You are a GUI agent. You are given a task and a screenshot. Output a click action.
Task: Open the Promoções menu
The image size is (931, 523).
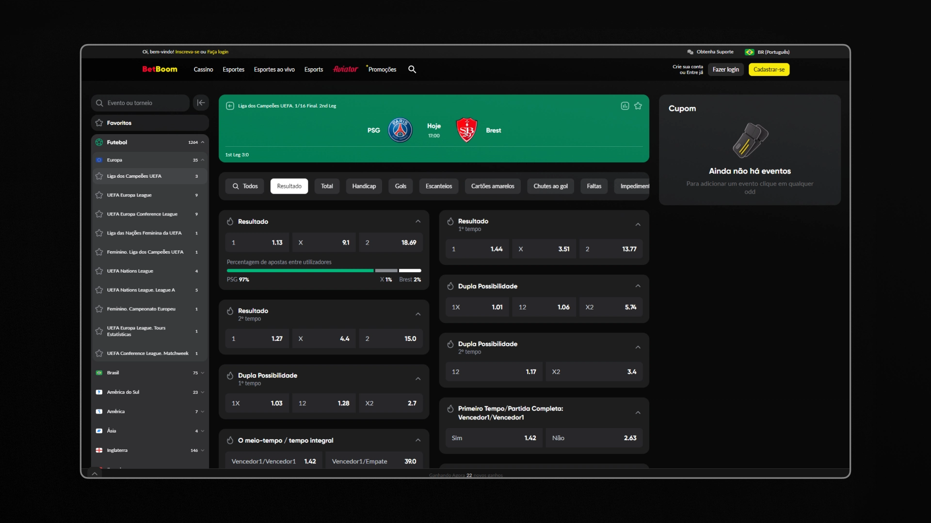[x=382, y=69]
